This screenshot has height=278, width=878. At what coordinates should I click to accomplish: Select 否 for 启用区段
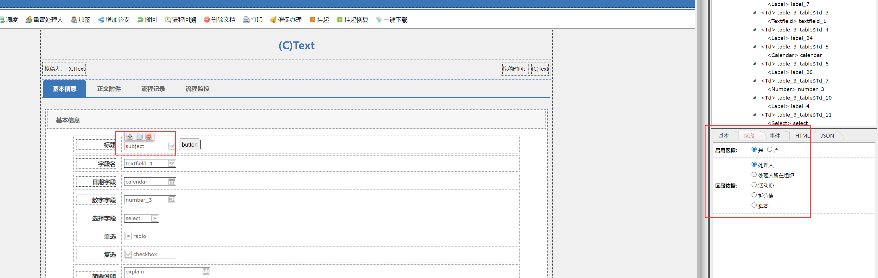(770, 149)
